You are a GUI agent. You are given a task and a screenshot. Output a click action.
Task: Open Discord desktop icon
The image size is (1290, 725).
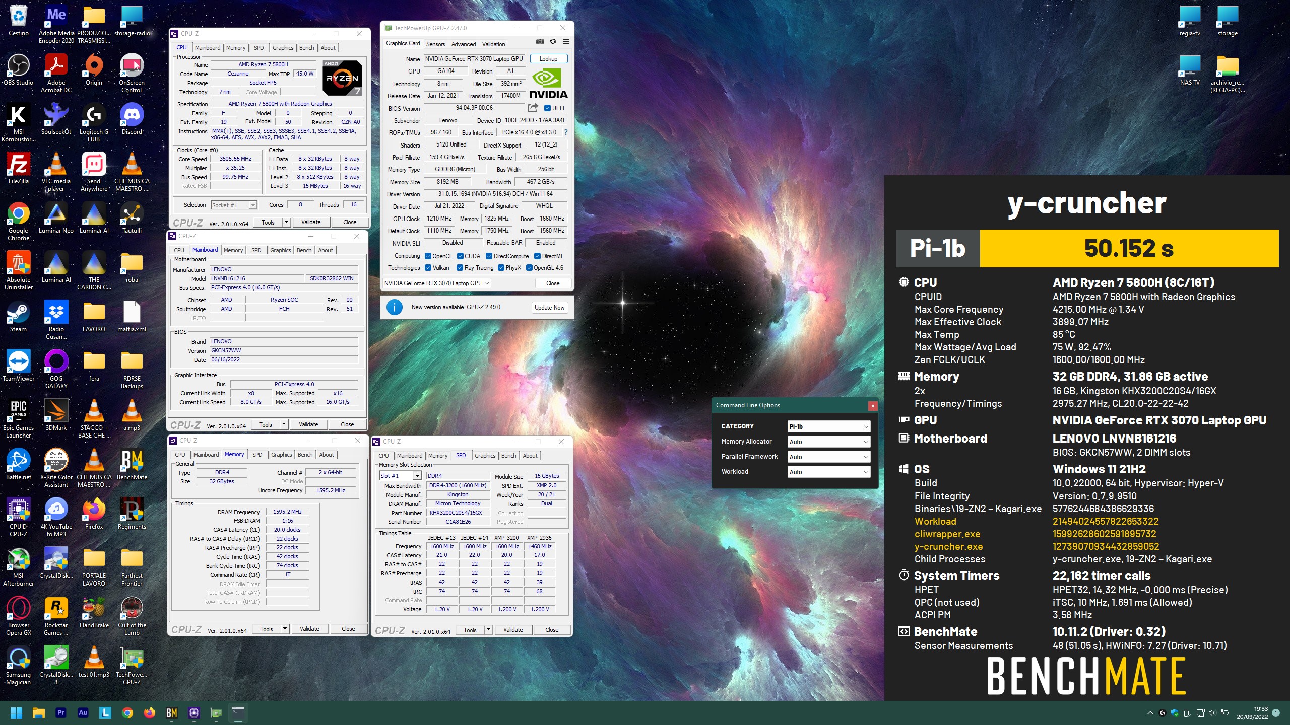pyautogui.click(x=132, y=119)
